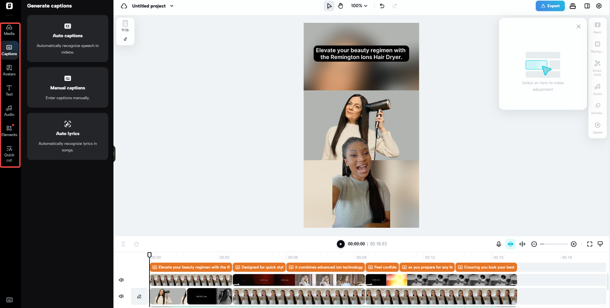This screenshot has width=610, height=308.
Task: Click the timeline vertical scrollbar
Action: coord(608,281)
